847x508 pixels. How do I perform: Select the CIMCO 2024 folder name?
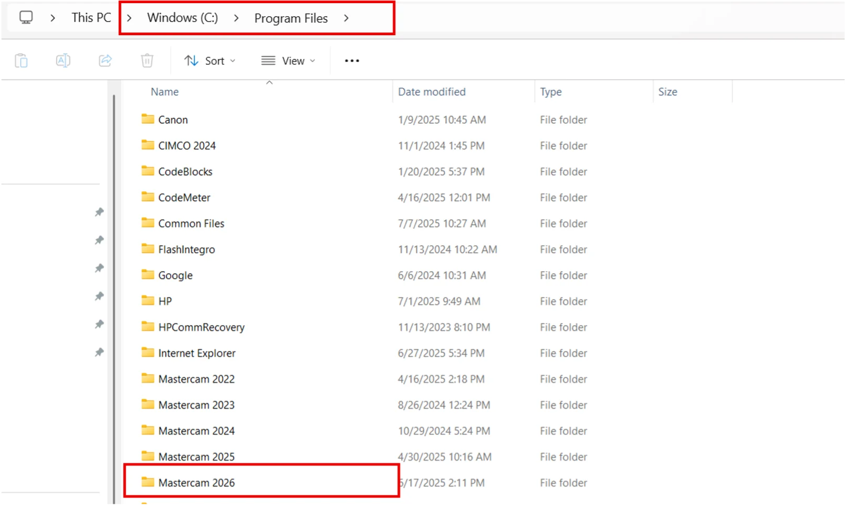point(187,146)
